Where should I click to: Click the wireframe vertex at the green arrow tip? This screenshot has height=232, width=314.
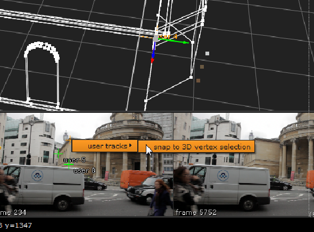[193, 42]
